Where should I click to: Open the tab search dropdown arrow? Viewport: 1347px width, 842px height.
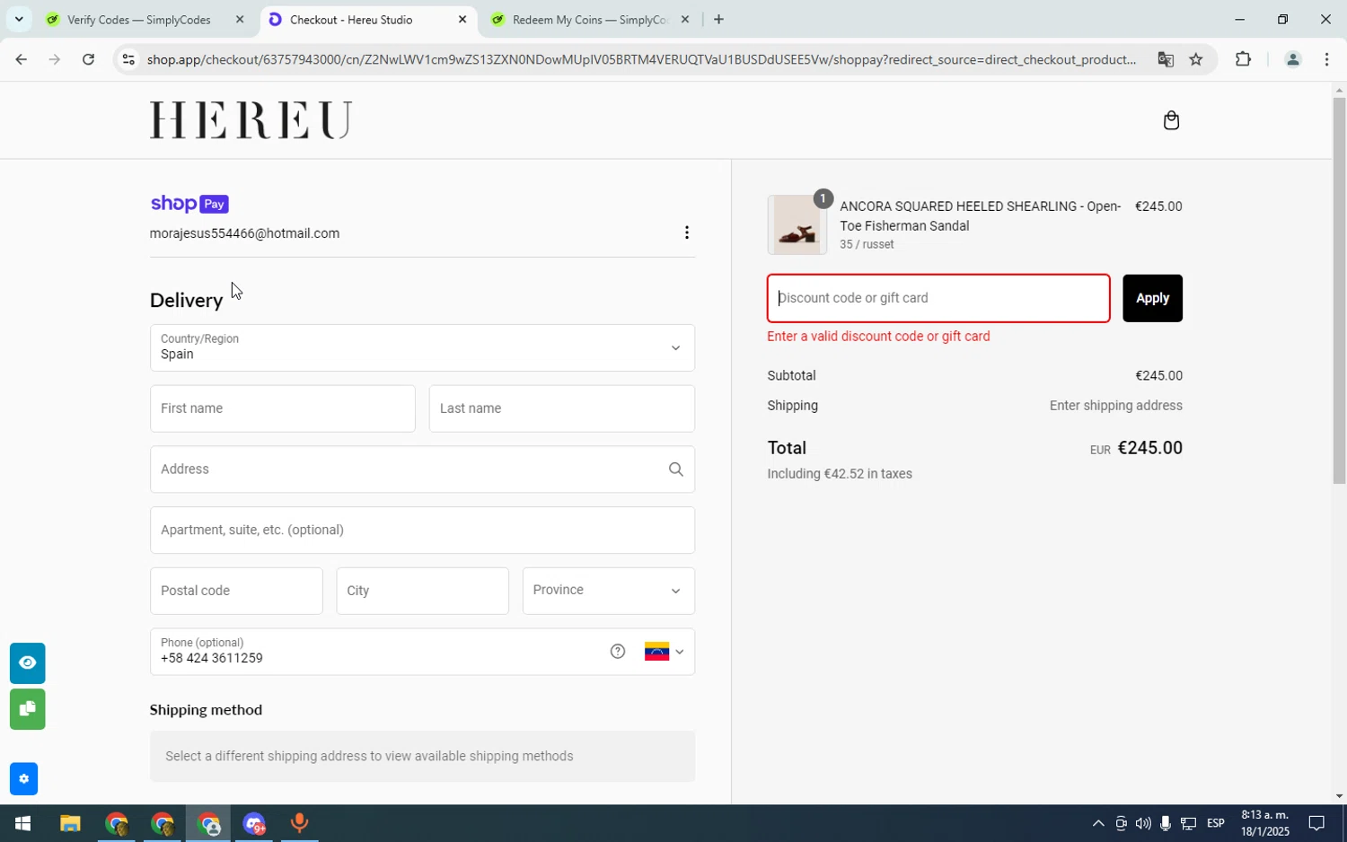click(19, 19)
